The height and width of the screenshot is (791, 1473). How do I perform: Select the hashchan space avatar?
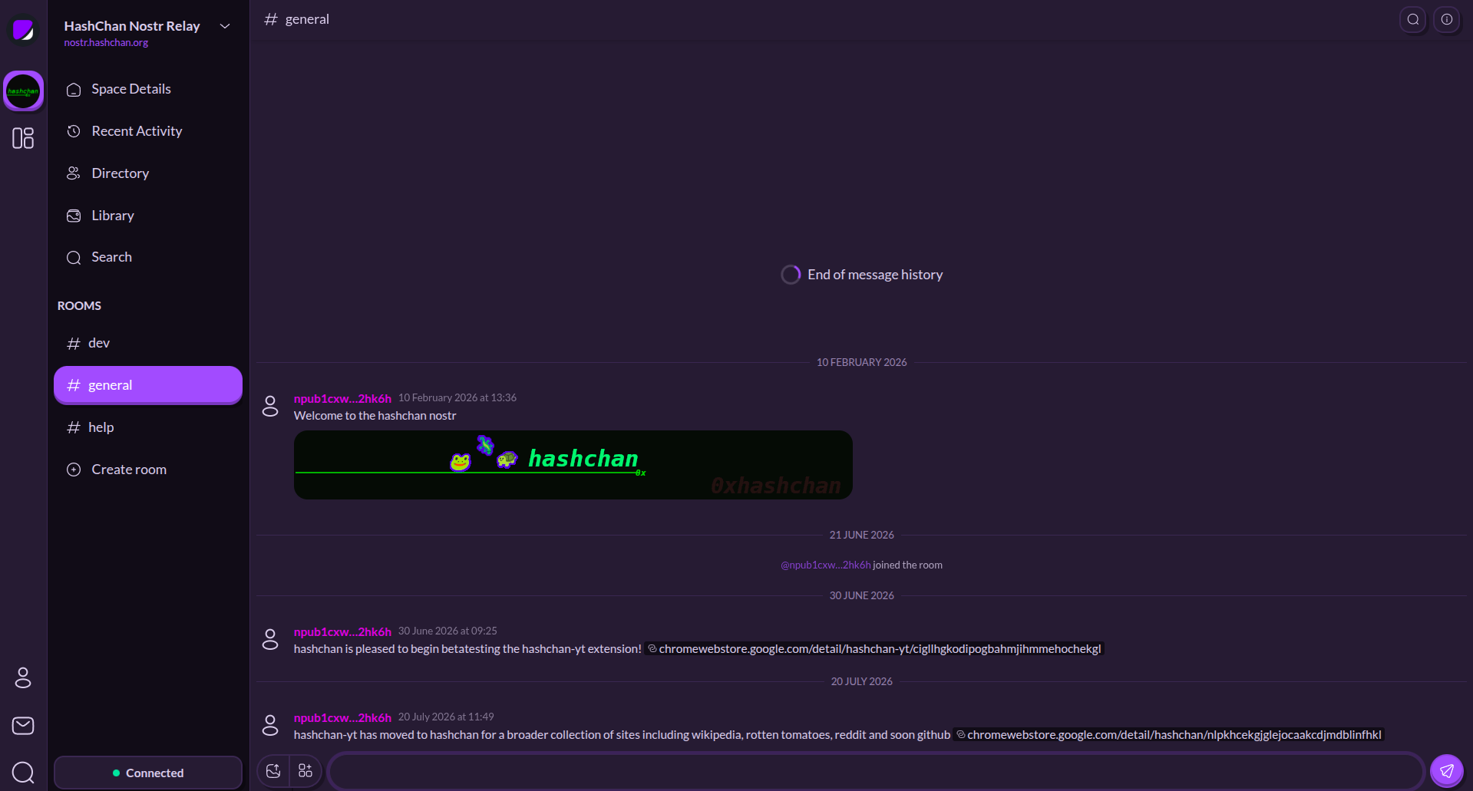pos(23,91)
